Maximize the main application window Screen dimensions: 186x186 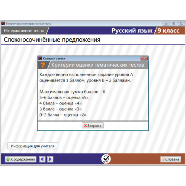(174, 23)
